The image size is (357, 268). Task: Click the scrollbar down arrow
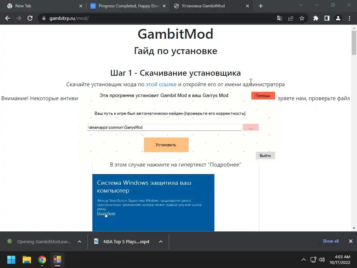point(354,228)
